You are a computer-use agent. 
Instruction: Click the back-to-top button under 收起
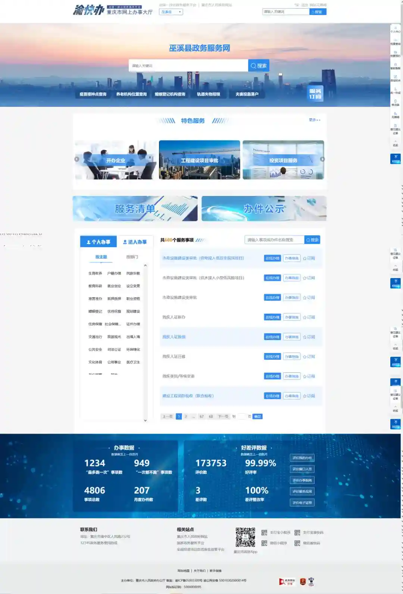[396, 159]
